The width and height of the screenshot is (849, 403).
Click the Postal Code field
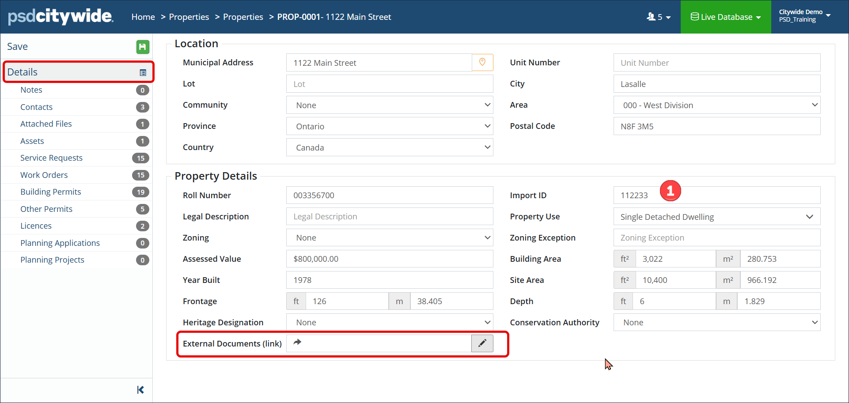point(716,126)
